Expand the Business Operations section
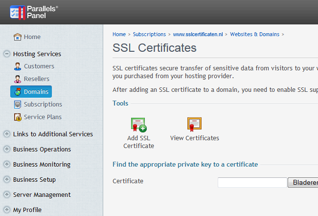 (7, 150)
